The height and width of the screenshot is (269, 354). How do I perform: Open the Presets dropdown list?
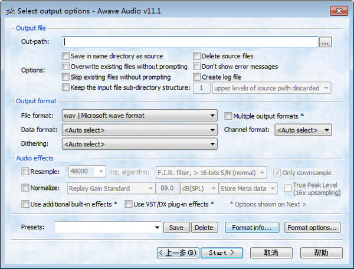[x=156, y=228]
